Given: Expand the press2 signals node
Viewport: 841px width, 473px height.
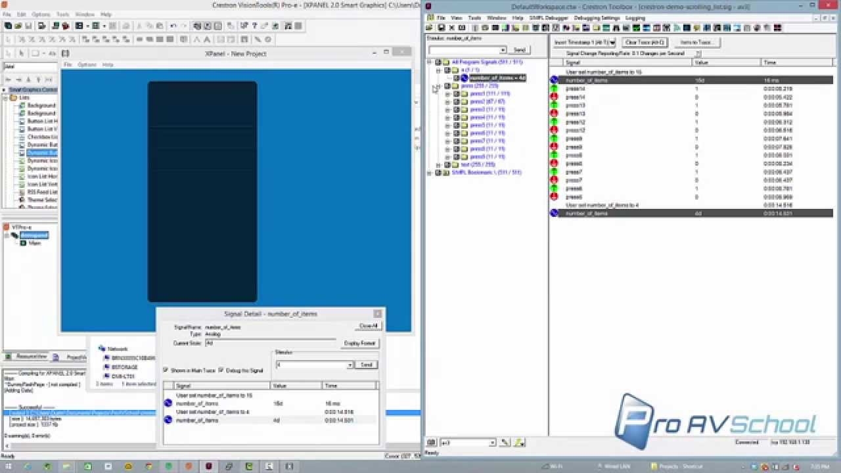Looking at the screenshot, I should coord(447,102).
